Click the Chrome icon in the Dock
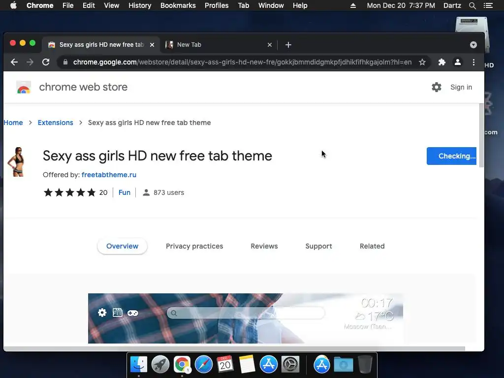 pyautogui.click(x=182, y=365)
